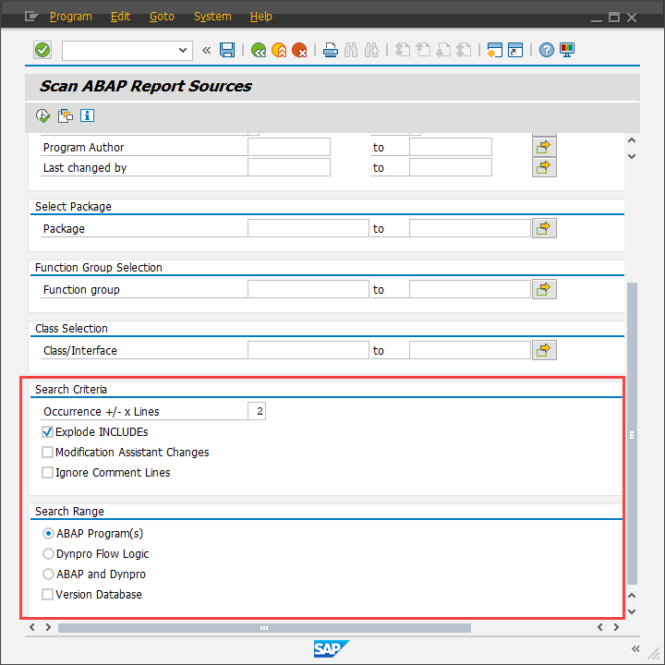Click the lower scroll down arrow

coord(632,612)
